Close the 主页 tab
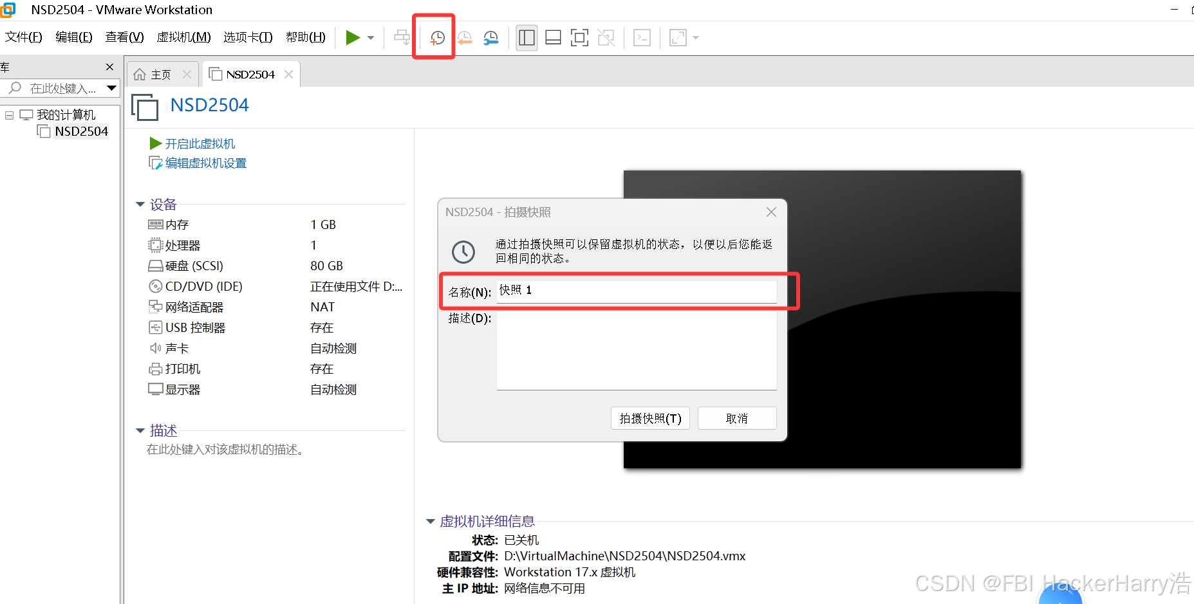This screenshot has width=1194, height=604. click(x=187, y=75)
